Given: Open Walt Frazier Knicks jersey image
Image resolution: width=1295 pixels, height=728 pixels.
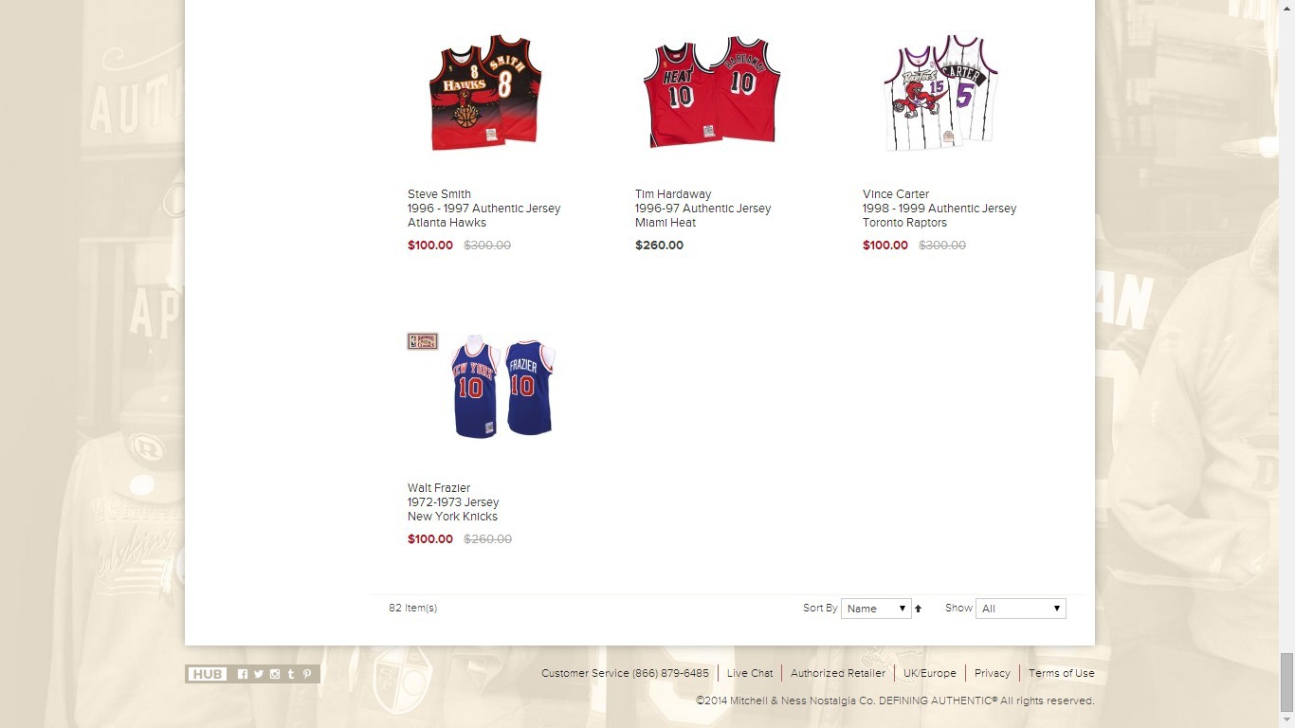Looking at the screenshot, I should coord(502,387).
